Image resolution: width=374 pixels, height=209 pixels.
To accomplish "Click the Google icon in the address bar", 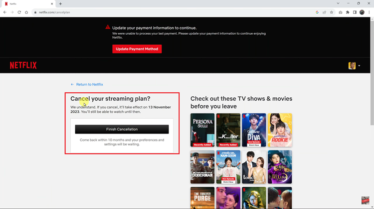I will coord(317,12).
